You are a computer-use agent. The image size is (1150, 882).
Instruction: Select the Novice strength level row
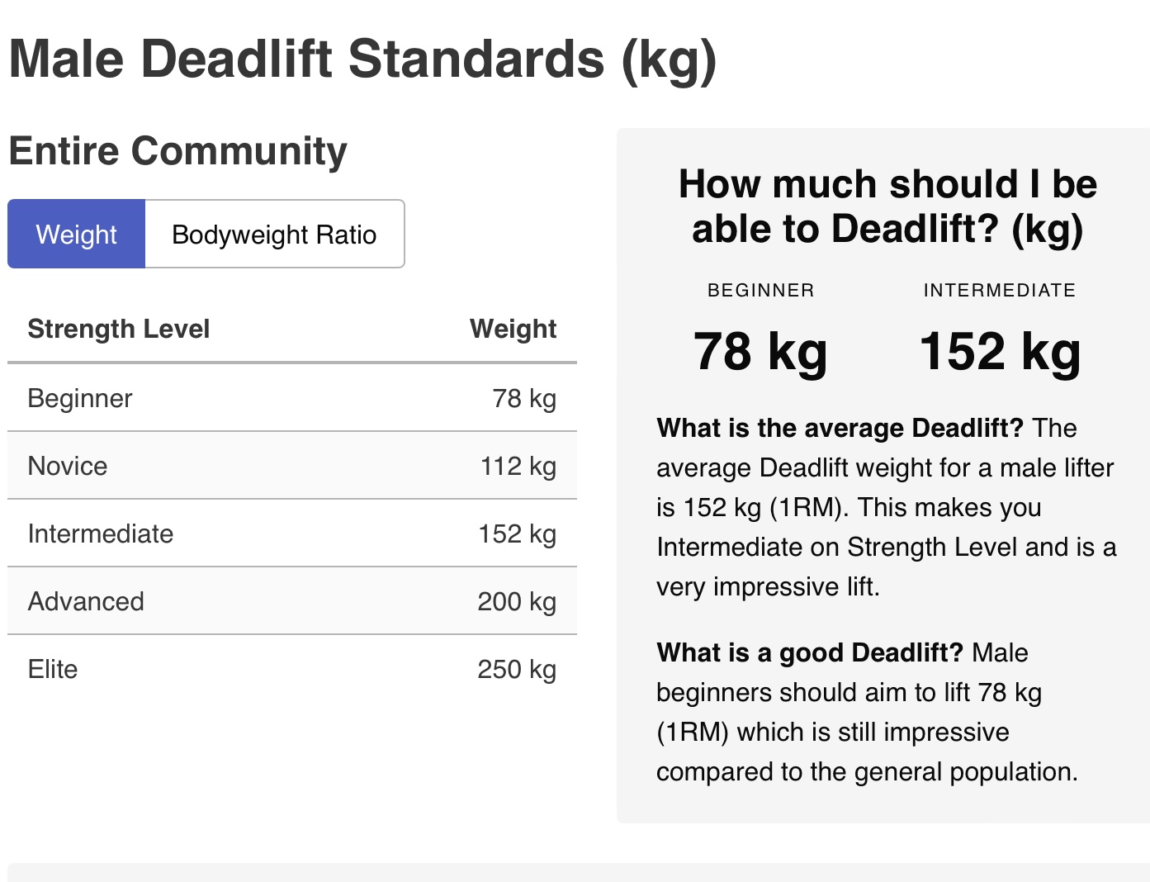[292, 466]
